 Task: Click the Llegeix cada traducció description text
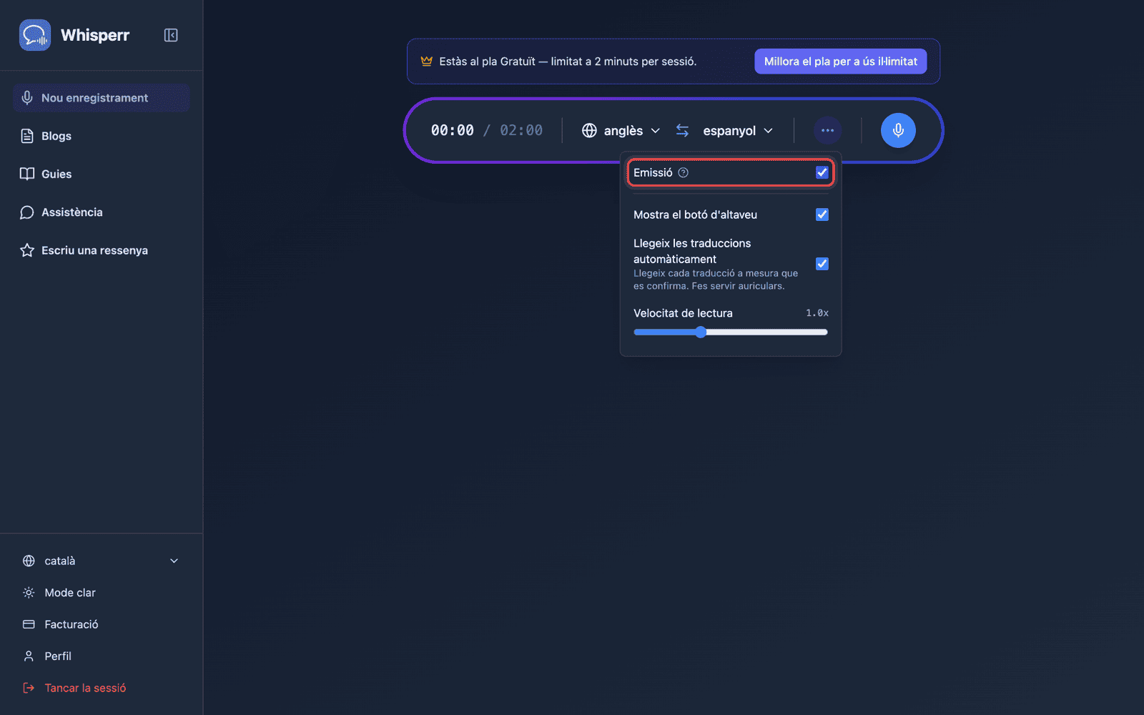716,280
